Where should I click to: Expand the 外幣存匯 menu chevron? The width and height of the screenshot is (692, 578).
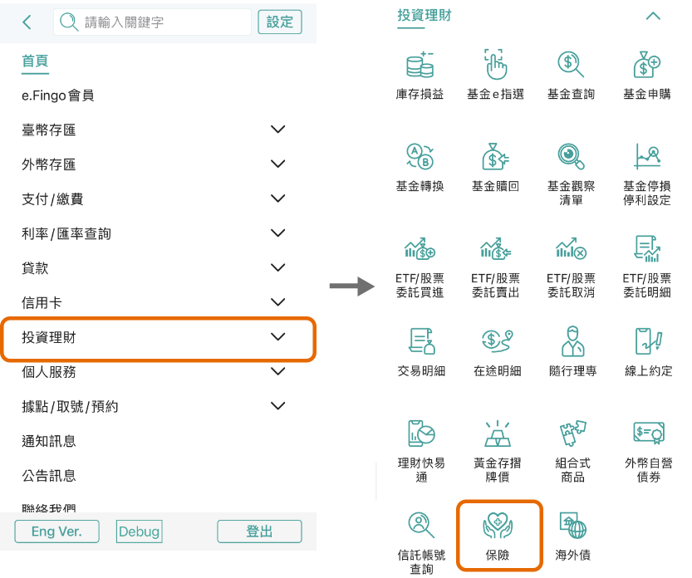click(x=277, y=164)
